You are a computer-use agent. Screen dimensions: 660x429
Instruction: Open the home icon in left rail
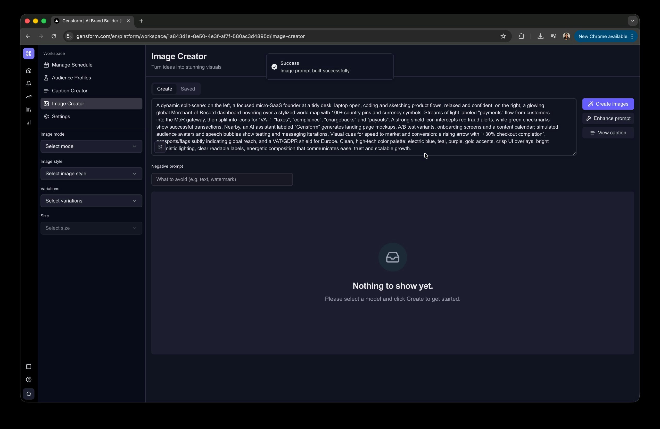(x=29, y=71)
